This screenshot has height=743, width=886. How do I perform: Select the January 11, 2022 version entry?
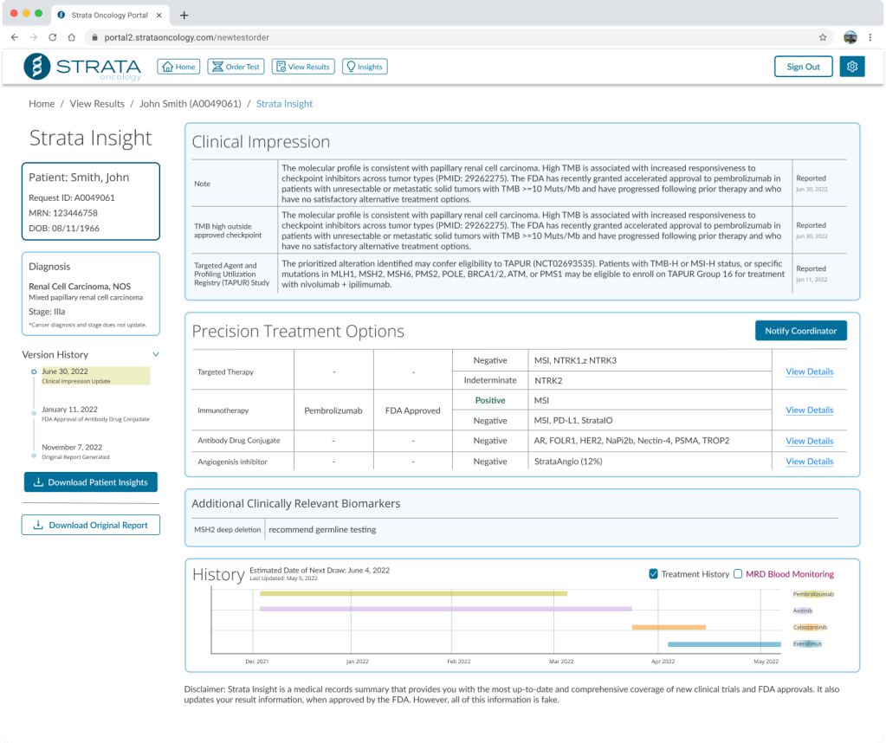[x=69, y=410]
